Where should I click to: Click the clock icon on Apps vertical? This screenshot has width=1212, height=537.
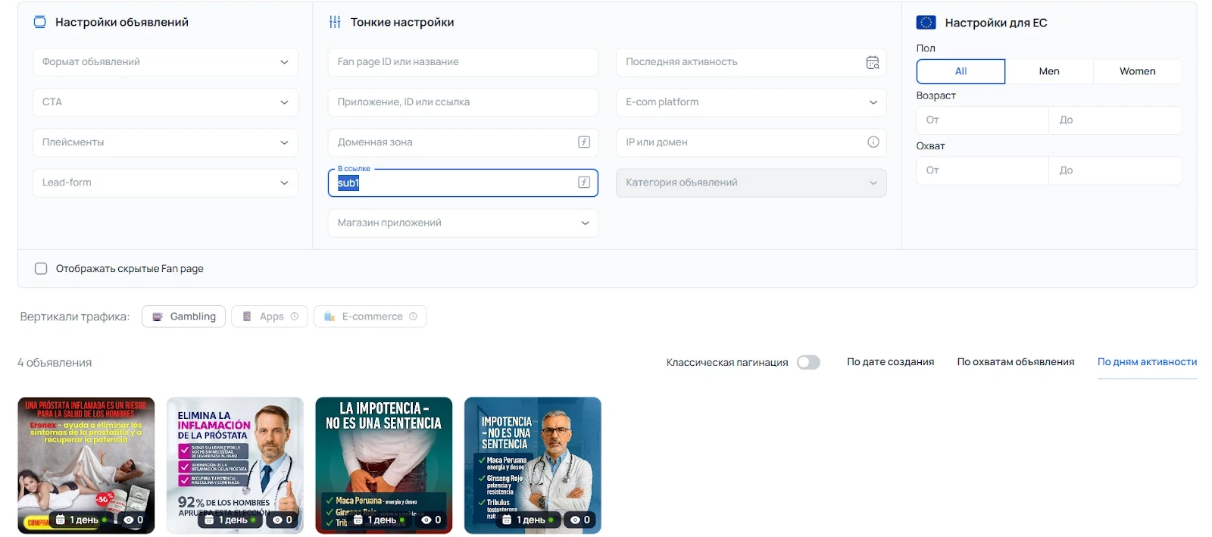pyautogui.click(x=295, y=317)
